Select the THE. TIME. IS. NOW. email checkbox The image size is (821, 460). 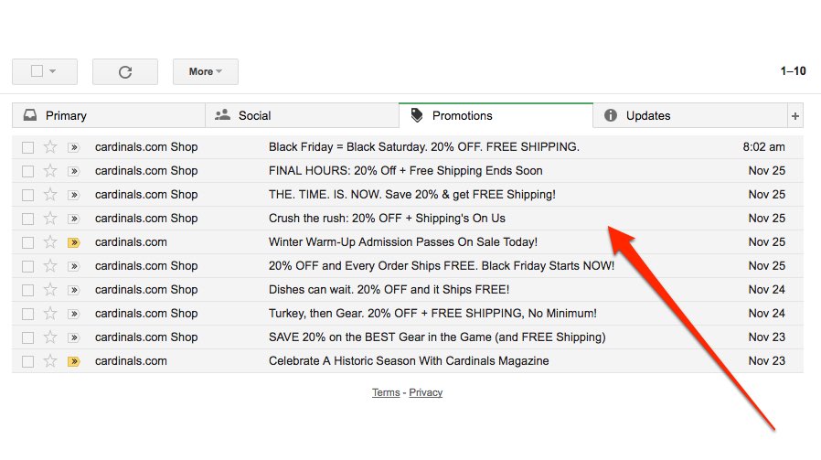click(x=27, y=196)
